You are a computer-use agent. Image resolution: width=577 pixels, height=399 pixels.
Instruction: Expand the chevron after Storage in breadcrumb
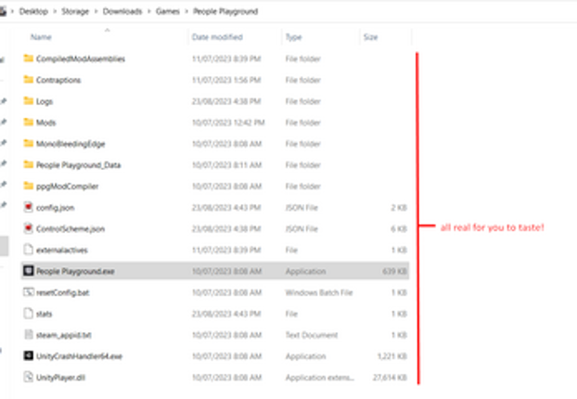[96, 11]
